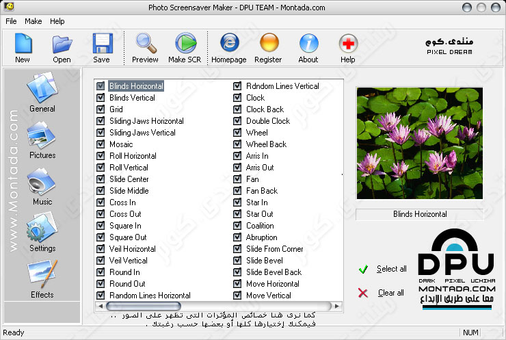Click the Save floppy disk icon
The height and width of the screenshot is (340, 506).
(101, 44)
